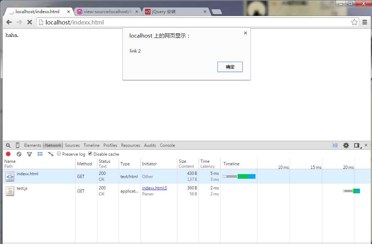Click the 430 B size value
Viewport: 372px width, 244px height.
point(192,173)
